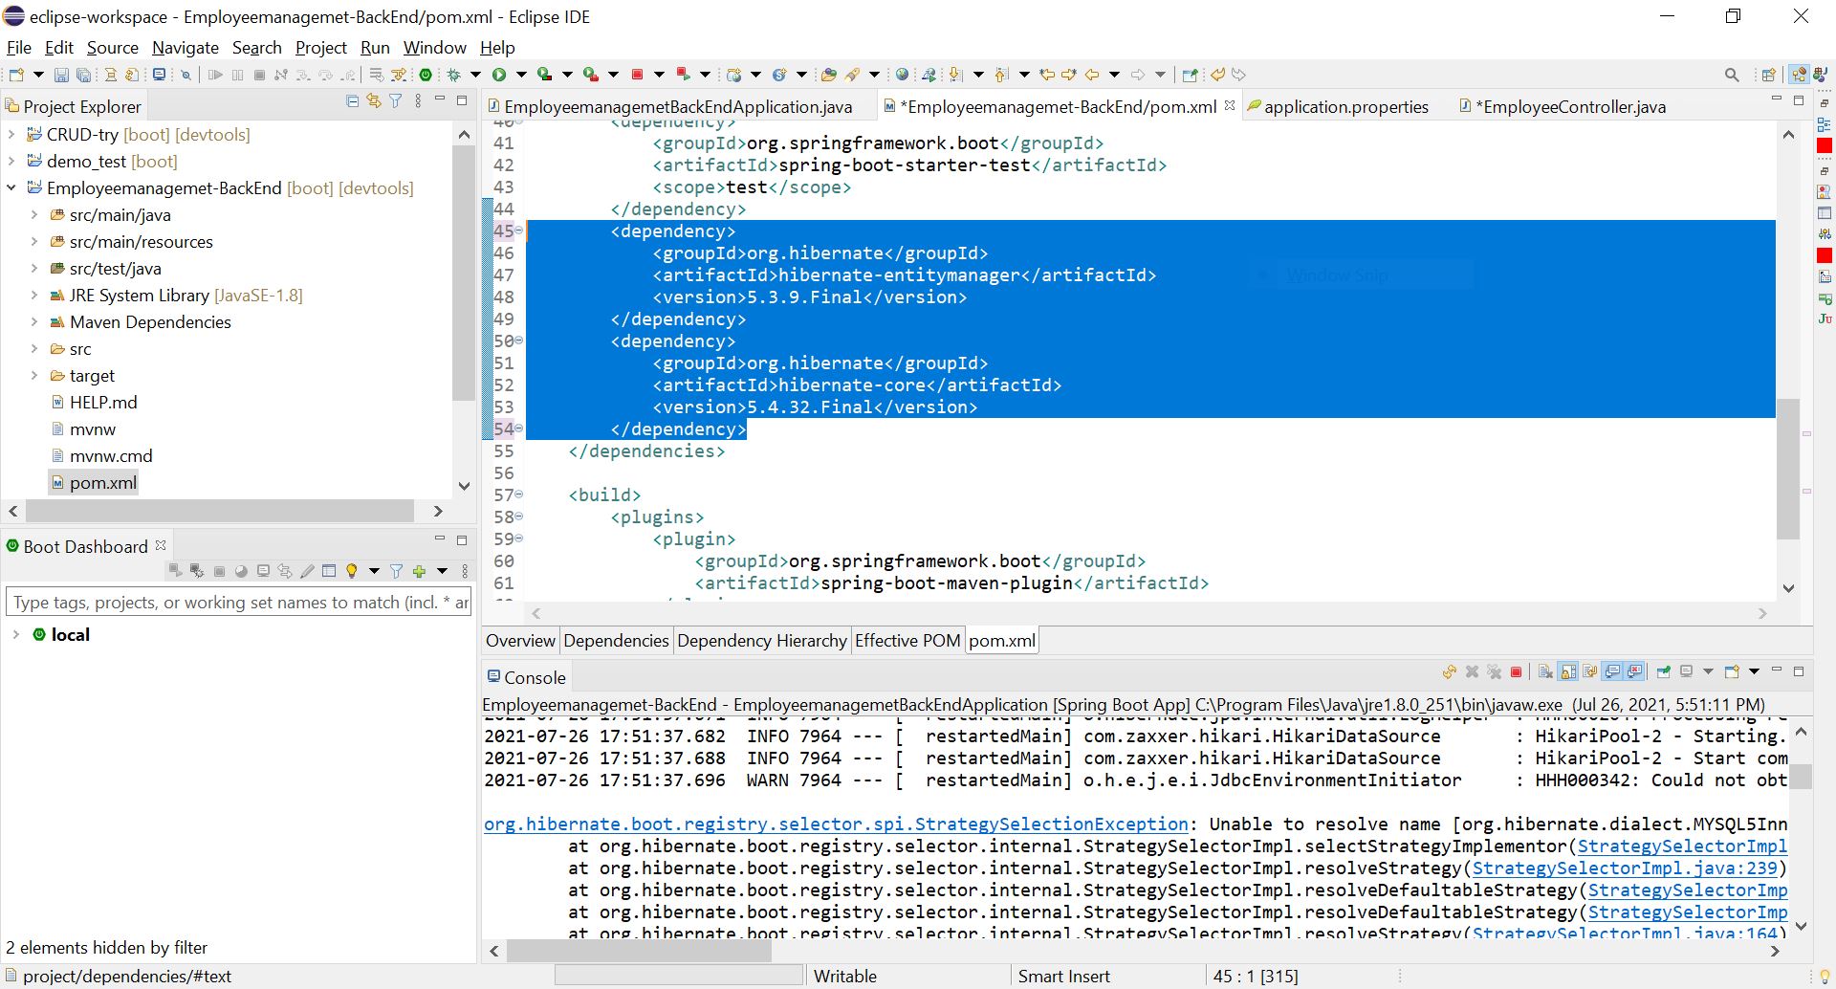Switch to the Dependency Hierarchy tab
1836x989 pixels.
click(x=762, y=641)
